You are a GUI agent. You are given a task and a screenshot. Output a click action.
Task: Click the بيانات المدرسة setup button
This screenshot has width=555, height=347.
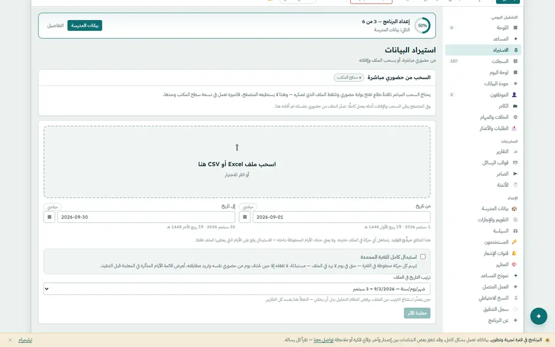(x=85, y=26)
